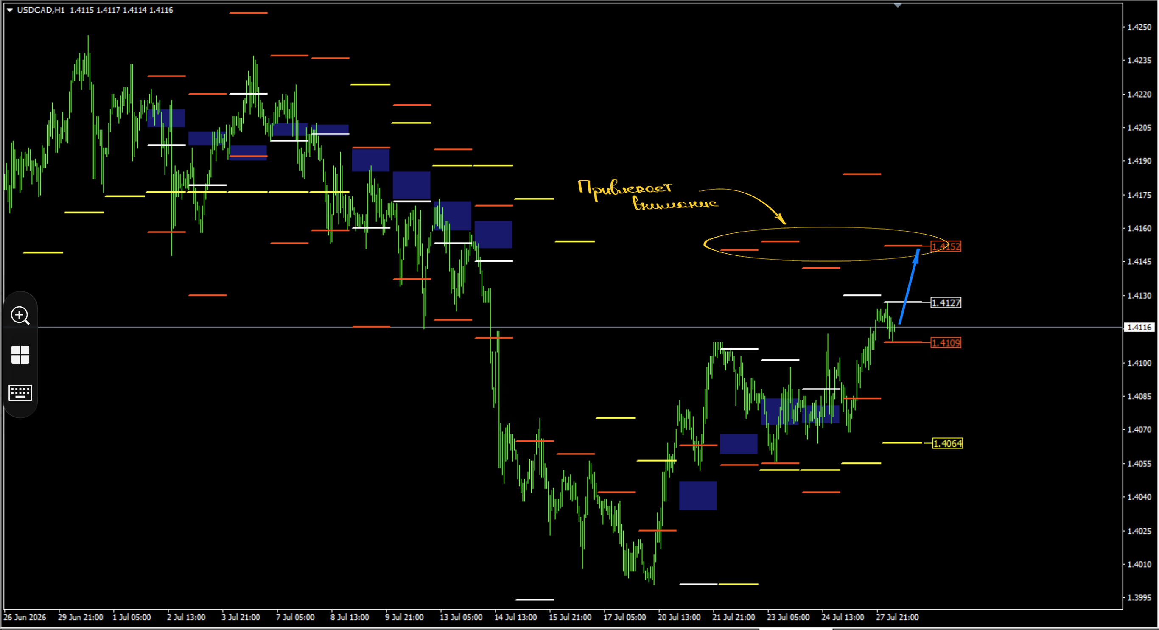Click the 1.4010 price scale value
1159x630 pixels.
(x=1139, y=564)
